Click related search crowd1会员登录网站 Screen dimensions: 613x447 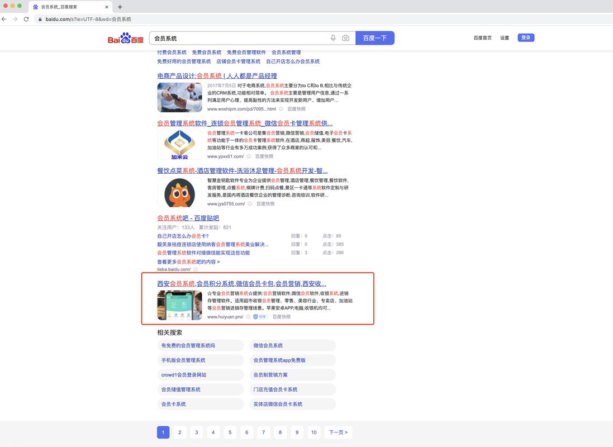point(200,375)
